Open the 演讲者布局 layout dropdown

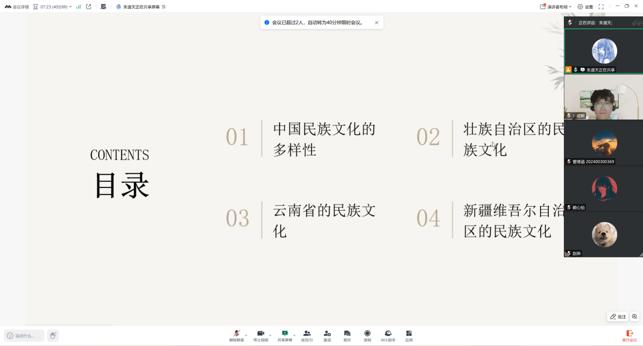tap(555, 7)
